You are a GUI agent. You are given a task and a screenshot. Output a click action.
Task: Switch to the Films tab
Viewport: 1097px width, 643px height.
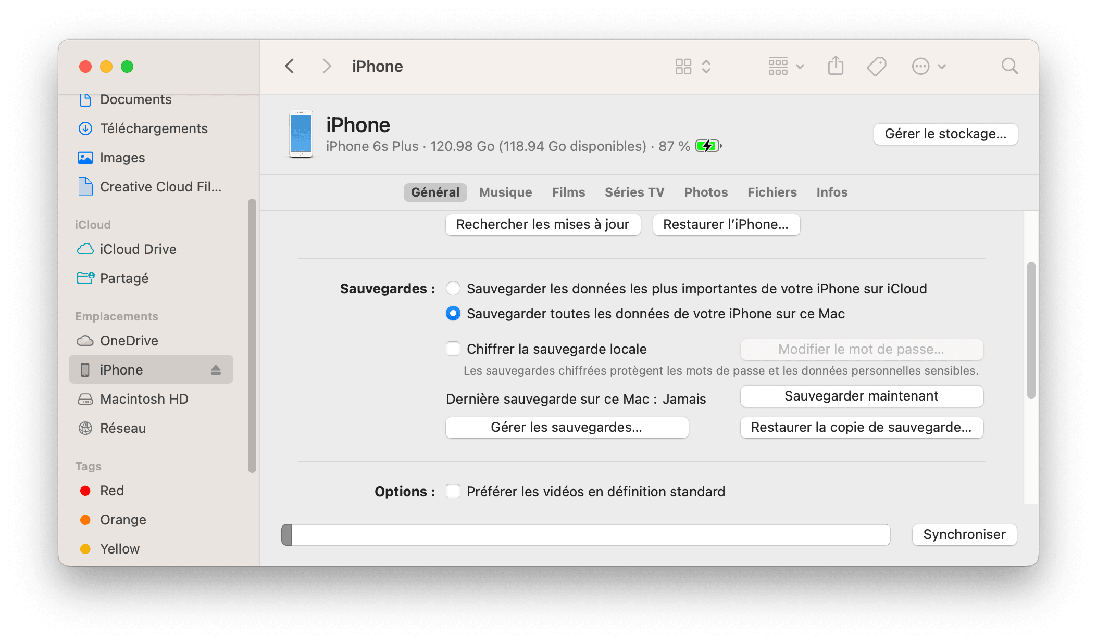(x=568, y=192)
